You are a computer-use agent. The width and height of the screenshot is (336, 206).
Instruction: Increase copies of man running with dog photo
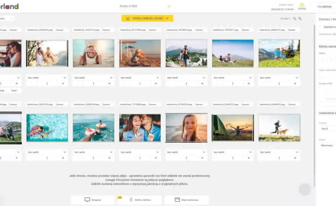tap(295, 158)
